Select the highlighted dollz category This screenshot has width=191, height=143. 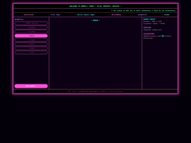(x=31, y=36)
